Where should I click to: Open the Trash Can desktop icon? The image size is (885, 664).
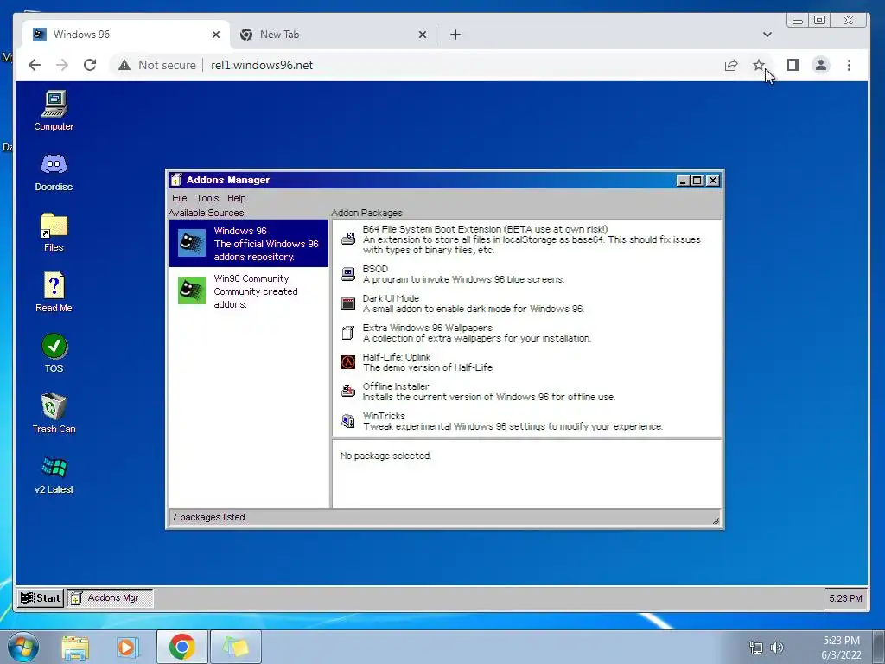point(54,413)
